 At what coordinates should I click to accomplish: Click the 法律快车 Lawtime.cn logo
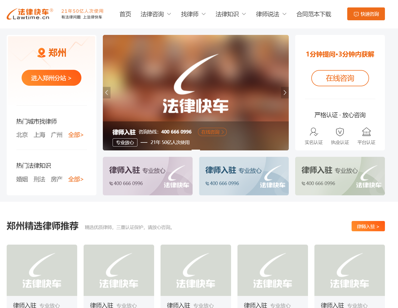(30, 14)
